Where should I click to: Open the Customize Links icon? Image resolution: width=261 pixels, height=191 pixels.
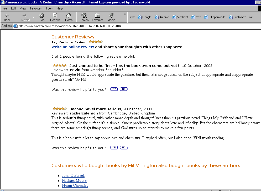pyautogui.click(x=231, y=17)
